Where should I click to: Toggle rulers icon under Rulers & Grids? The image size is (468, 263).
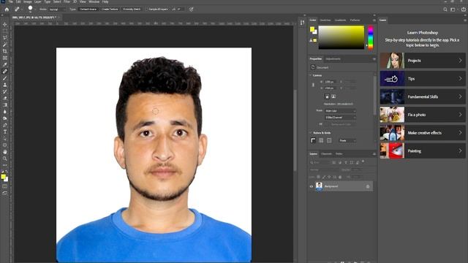(313, 140)
